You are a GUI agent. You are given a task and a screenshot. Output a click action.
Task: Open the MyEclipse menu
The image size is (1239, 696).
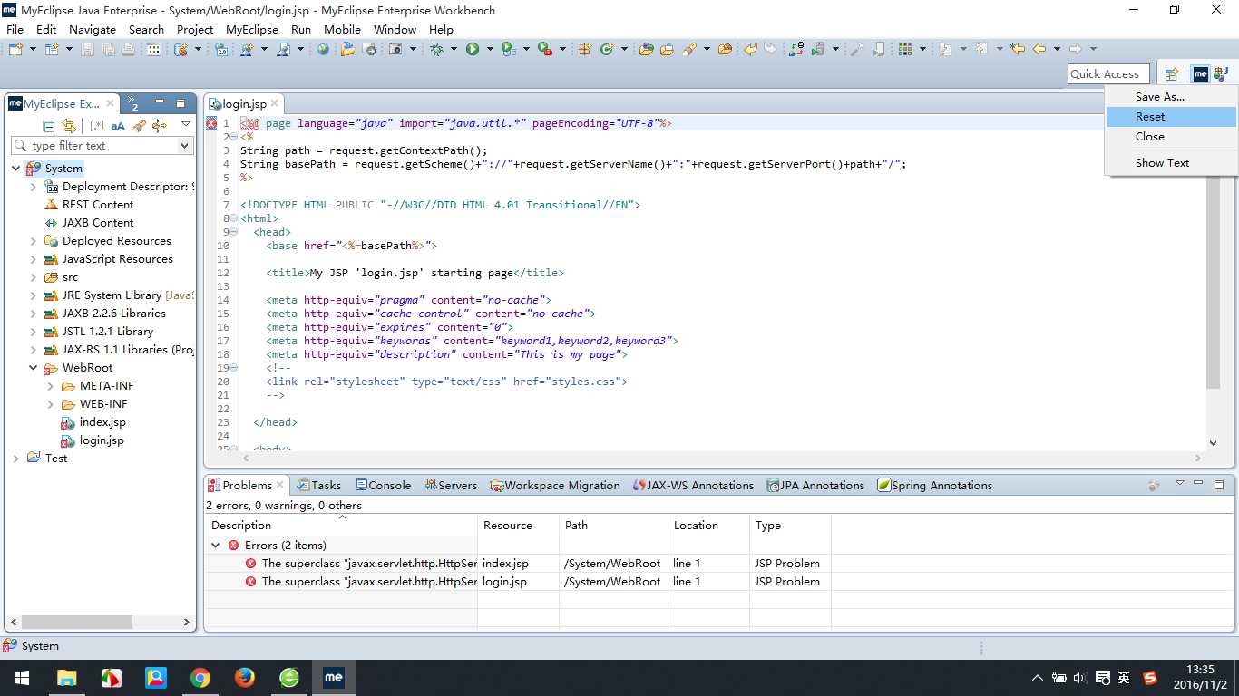(x=252, y=29)
